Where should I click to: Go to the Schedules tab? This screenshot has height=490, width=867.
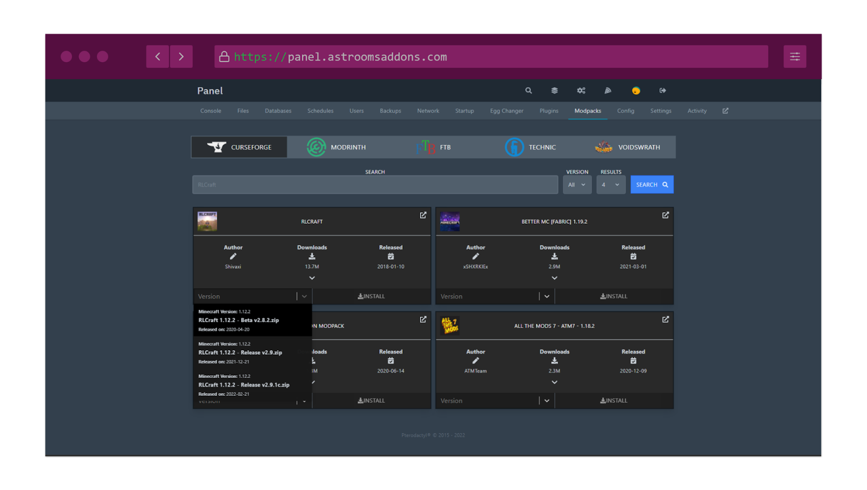tap(320, 110)
